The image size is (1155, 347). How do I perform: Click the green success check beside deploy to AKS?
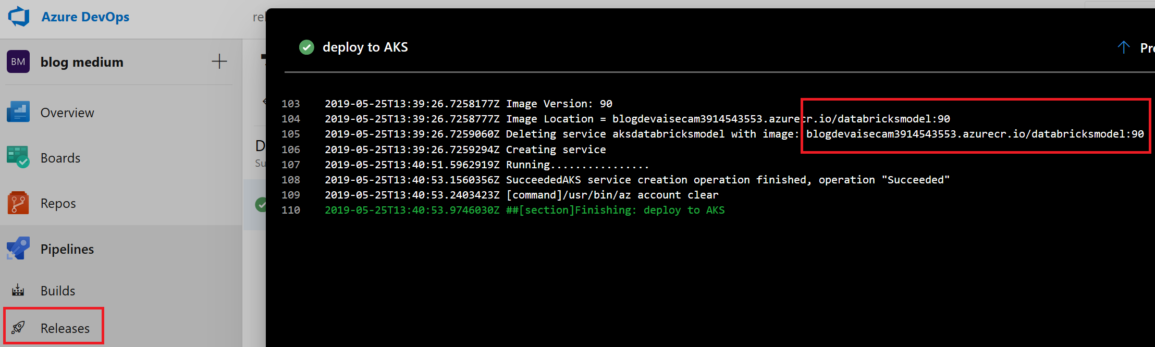pos(306,47)
